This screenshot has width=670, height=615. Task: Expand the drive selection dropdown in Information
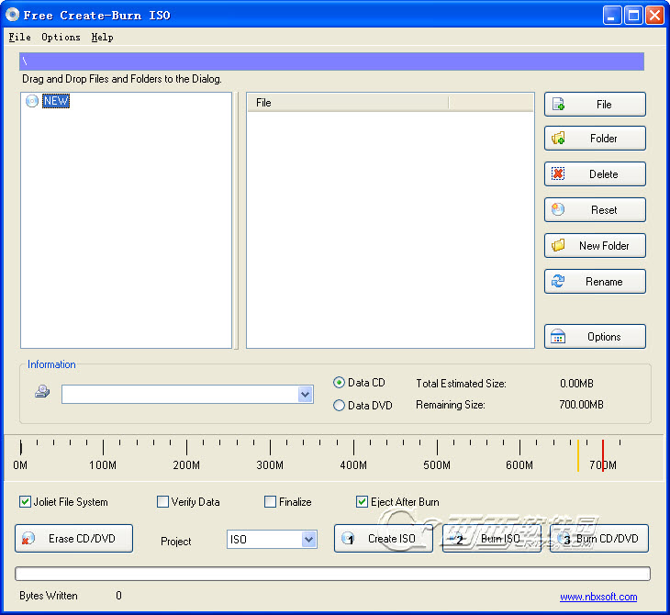click(306, 395)
